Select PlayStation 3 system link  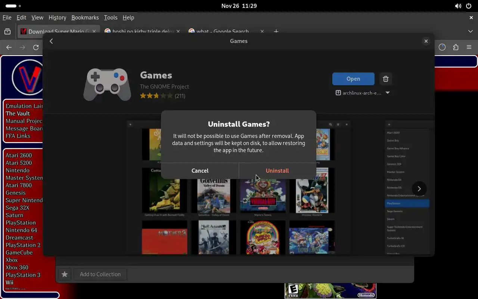23,275
